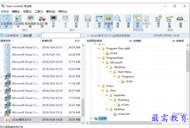
Task: Click the program list vertical scrollbar thumb
Action: pos(83,108)
